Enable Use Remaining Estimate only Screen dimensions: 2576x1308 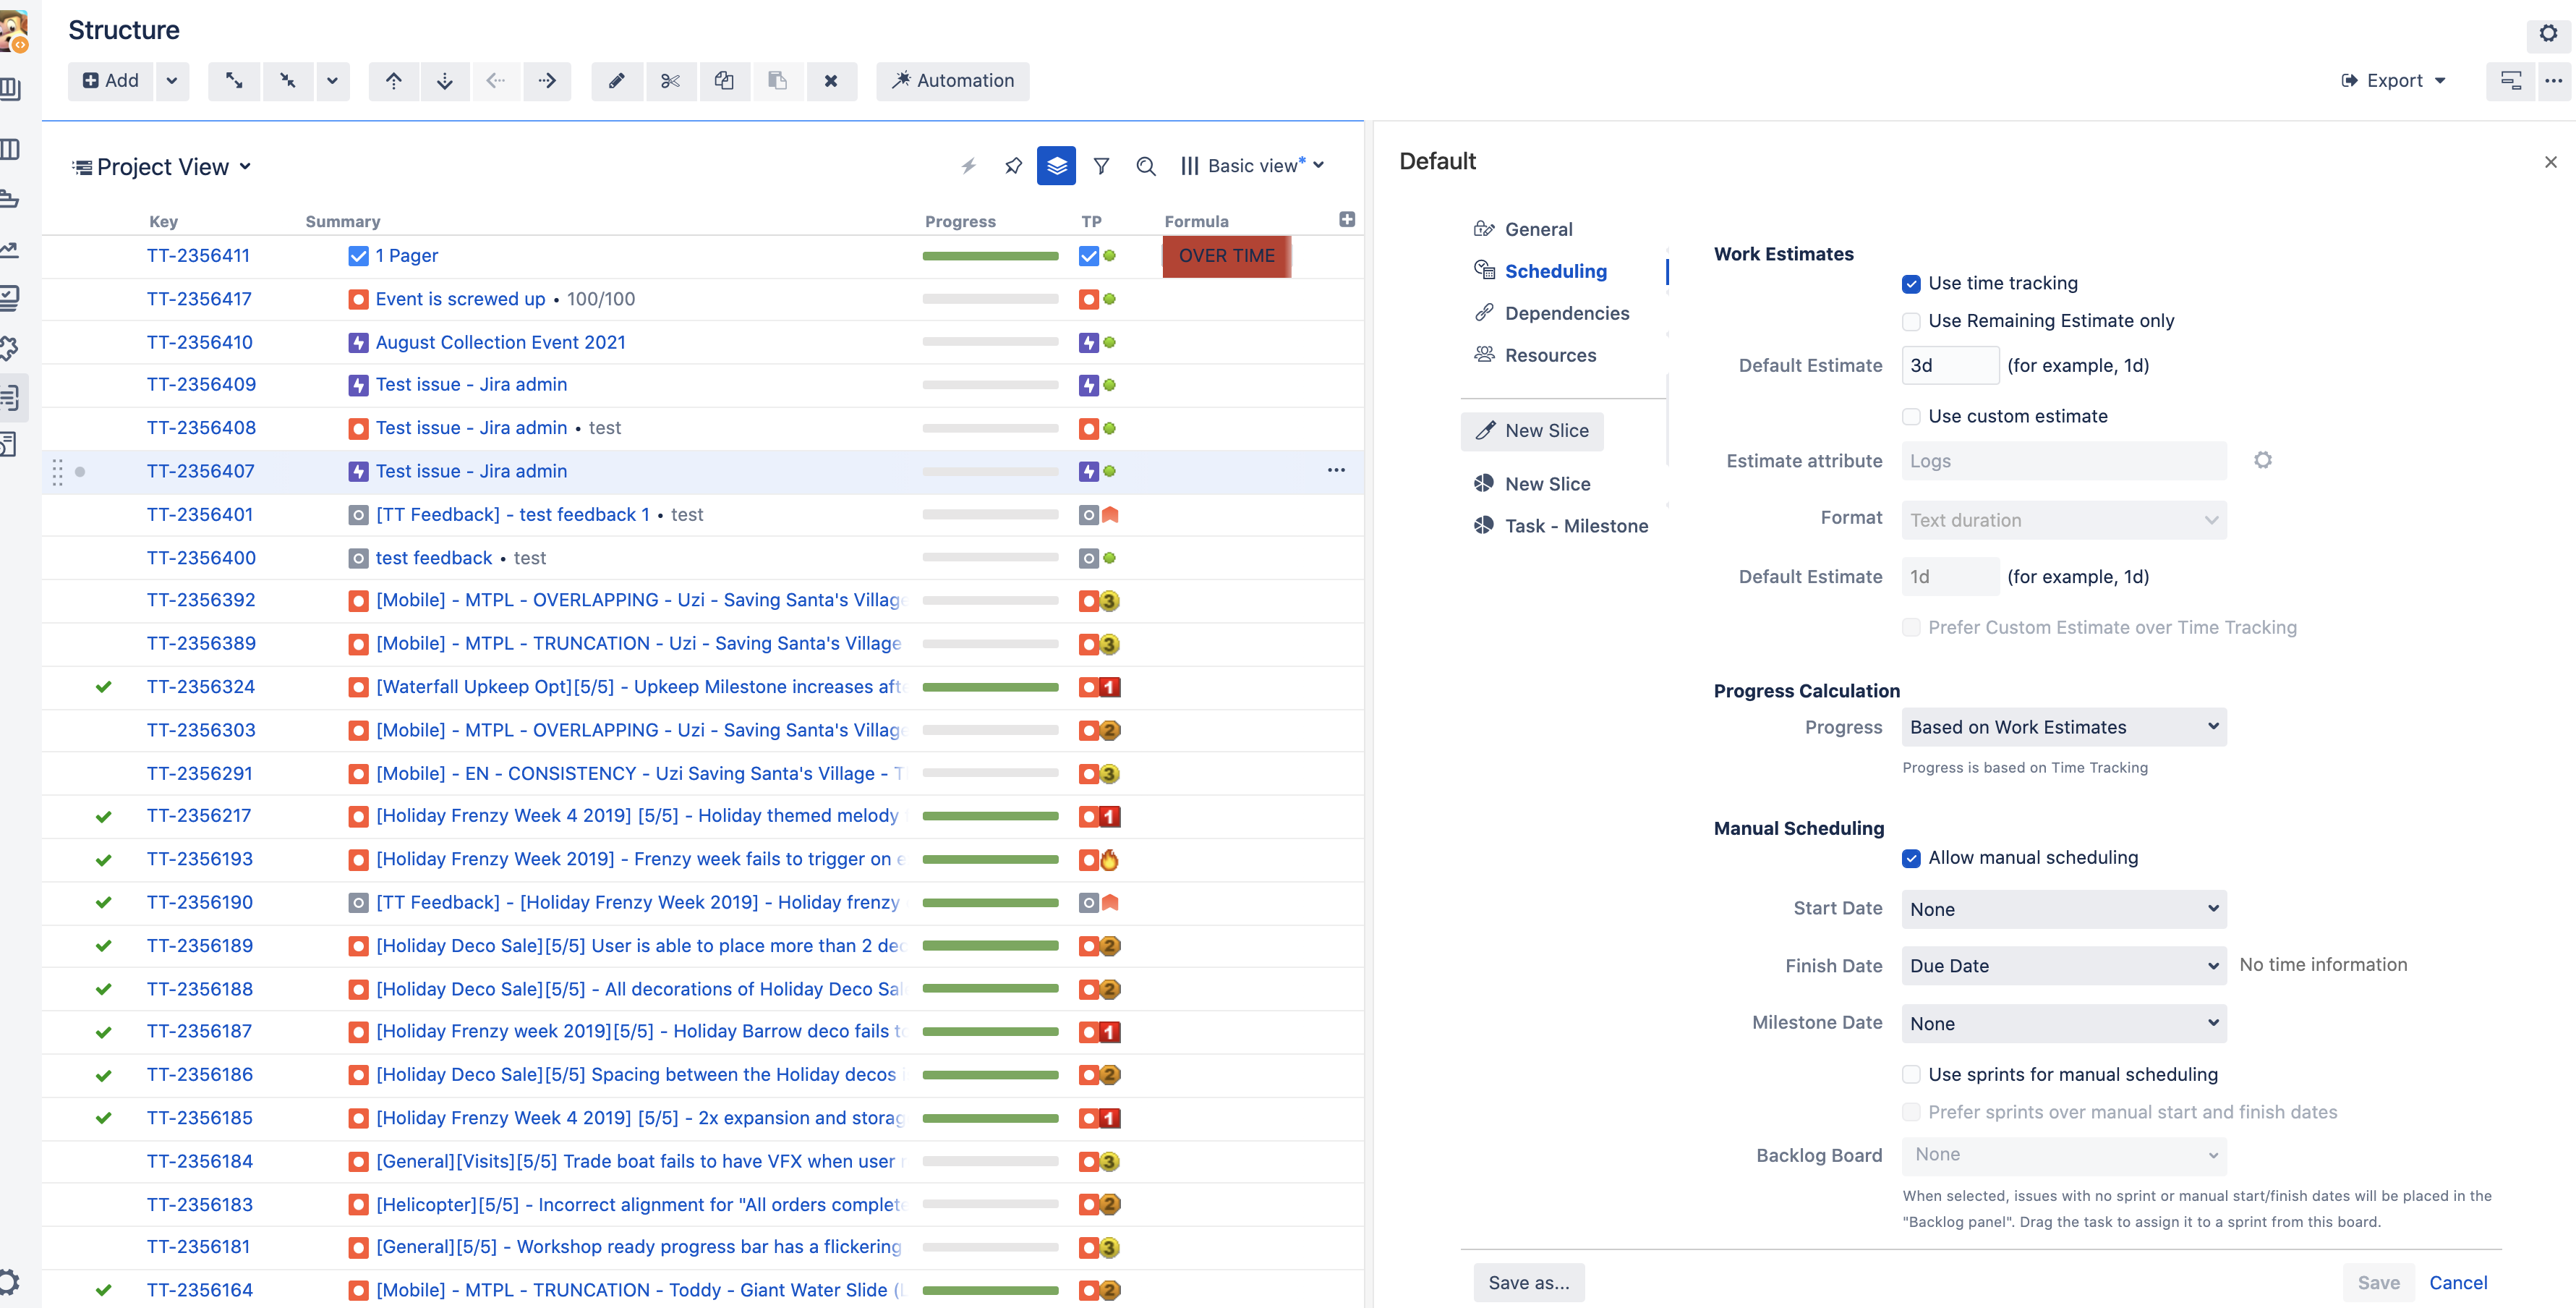tap(1911, 321)
